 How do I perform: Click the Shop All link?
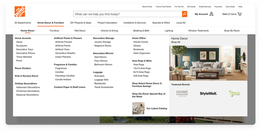coord(175,42)
